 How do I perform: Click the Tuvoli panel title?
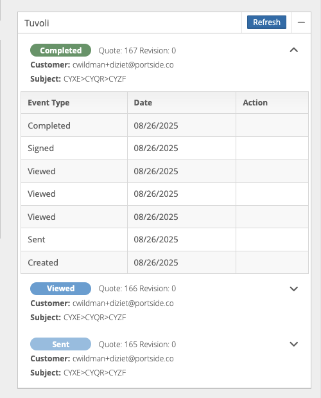(x=37, y=23)
